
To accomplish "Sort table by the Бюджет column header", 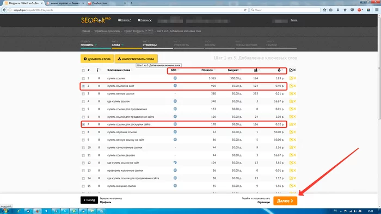I will point(233,70).
